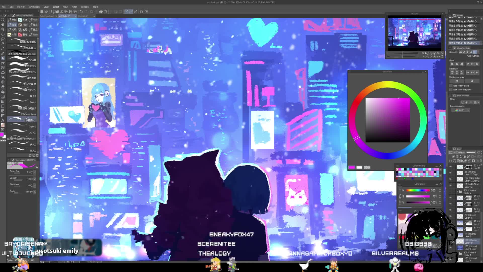Select the Eraser tool in toolbox
The width and height of the screenshot is (483, 272).
[x=3, y=87]
